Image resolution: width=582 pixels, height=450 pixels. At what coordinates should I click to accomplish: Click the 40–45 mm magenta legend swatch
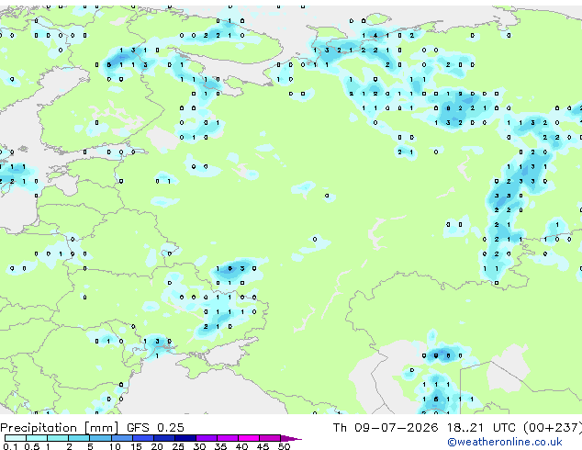coord(249,438)
